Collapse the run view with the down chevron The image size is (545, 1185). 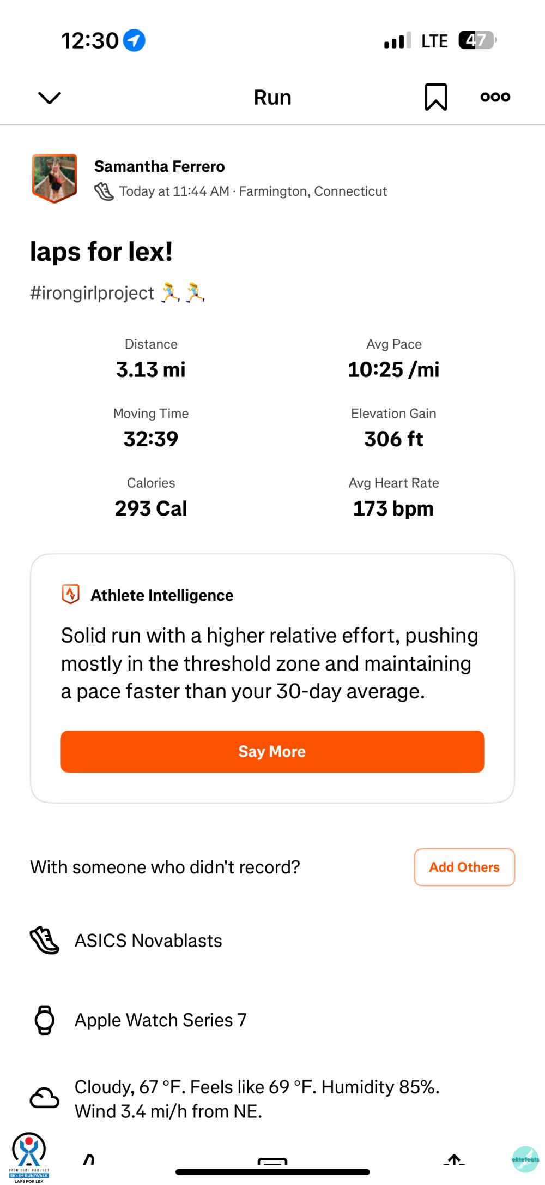[x=49, y=98]
